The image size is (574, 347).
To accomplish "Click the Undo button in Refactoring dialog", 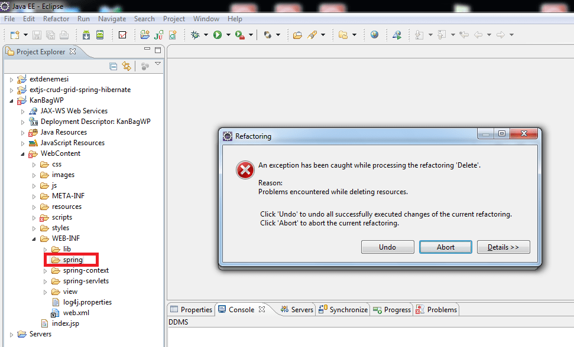I will [x=387, y=247].
